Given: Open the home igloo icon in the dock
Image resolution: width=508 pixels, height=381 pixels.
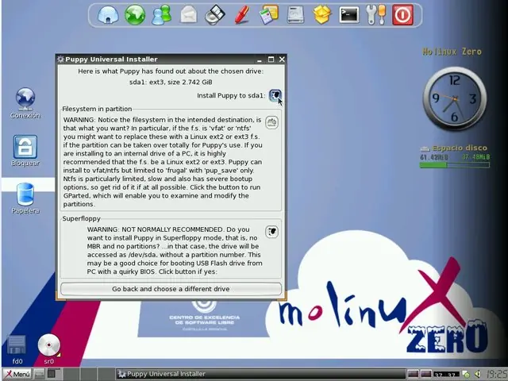Looking at the screenshot, I should tap(108, 15).
